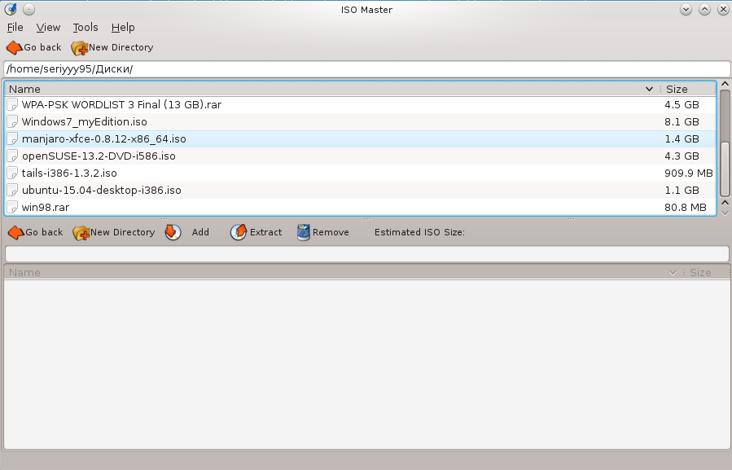Viewport: 732px width, 470px height.
Task: Click the ISO Master app icon in title bar
Action: pos(11,9)
